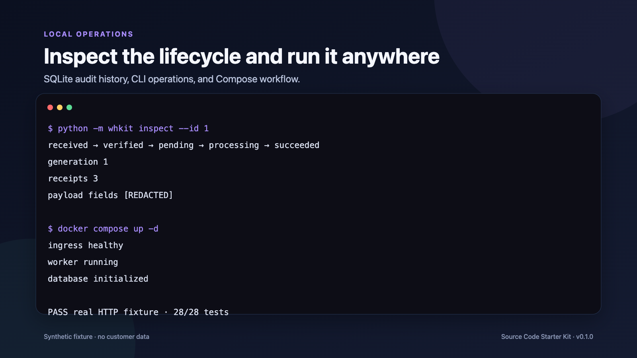
Task: Click the '[REDACTED]' payload value
Action: (x=149, y=195)
